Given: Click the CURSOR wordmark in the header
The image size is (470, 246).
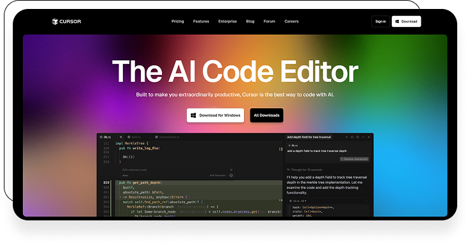Looking at the screenshot, I should click(70, 22).
